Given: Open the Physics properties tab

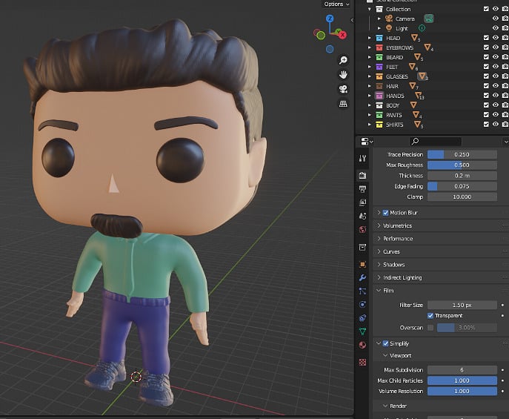Looking at the screenshot, I should coord(362,304).
